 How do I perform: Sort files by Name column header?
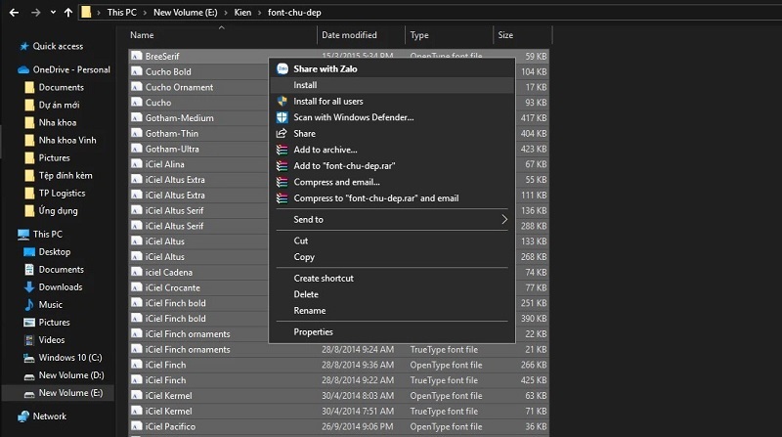click(x=142, y=35)
